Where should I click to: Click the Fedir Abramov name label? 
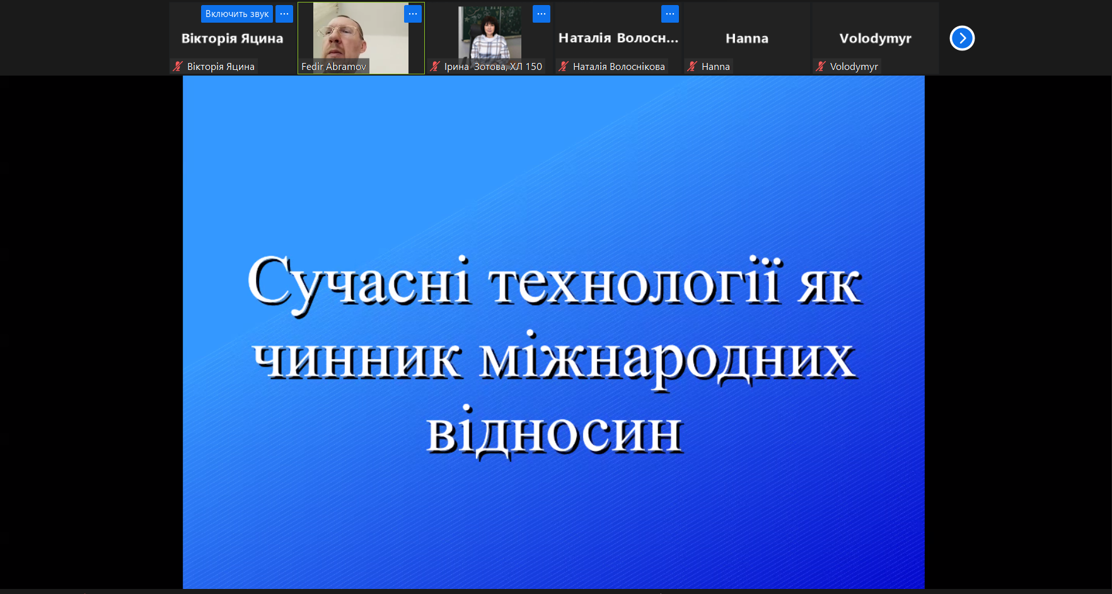[x=333, y=66]
